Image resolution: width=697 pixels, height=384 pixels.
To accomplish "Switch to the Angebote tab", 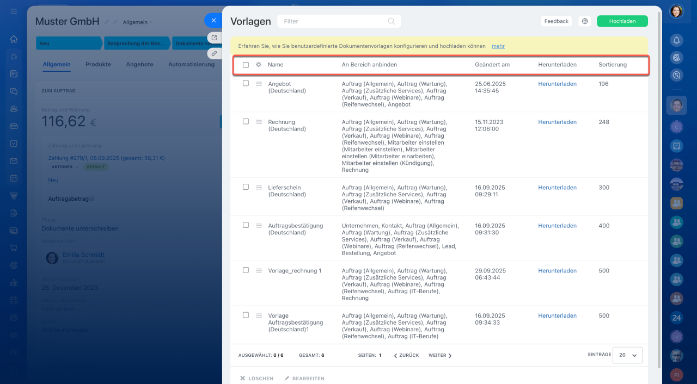I will tap(139, 64).
